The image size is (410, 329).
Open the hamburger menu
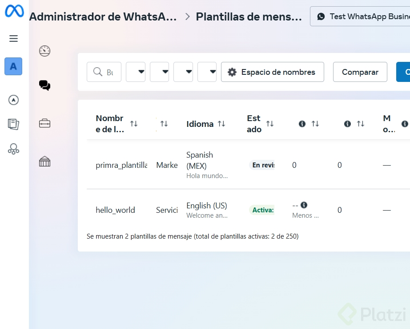tap(14, 38)
